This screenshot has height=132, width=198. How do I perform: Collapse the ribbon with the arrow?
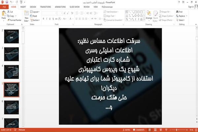point(196,24)
